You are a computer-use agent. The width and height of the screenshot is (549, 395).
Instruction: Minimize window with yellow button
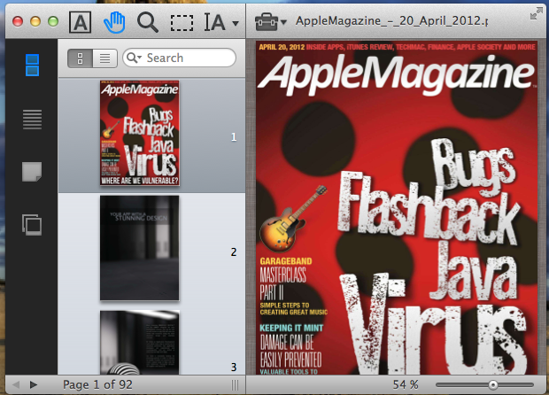point(35,22)
